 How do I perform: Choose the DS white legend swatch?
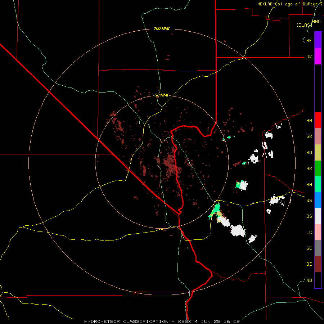point(318,216)
